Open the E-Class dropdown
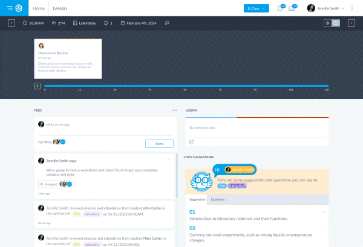Image resolution: width=363 pixels, height=247 pixels. (x=257, y=8)
